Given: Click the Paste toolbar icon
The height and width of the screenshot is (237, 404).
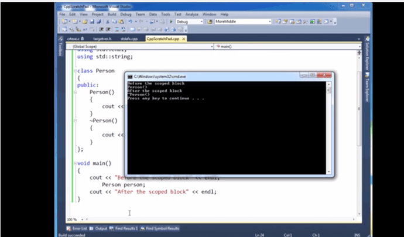Looking at the screenshot, I should pyautogui.click(x=121, y=22).
